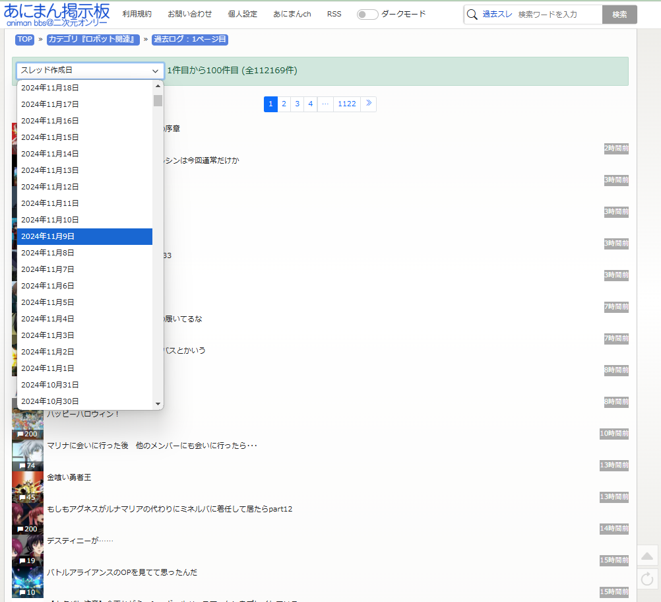Open thumbnail of ハッピーハロウィン thread
The width and height of the screenshot is (661, 602).
28,422
